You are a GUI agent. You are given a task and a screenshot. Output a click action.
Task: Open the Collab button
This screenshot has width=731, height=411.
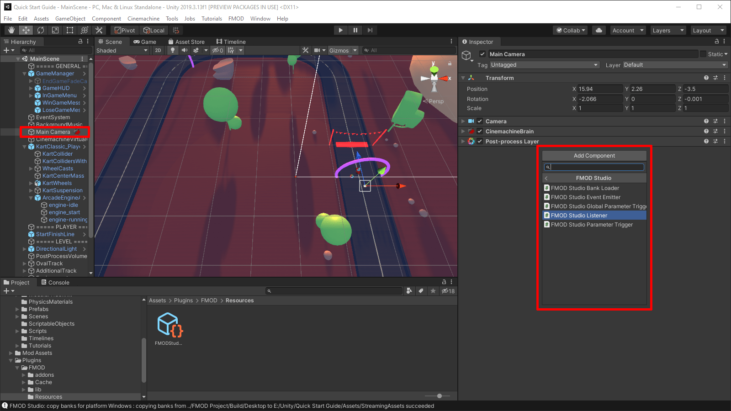570,30
